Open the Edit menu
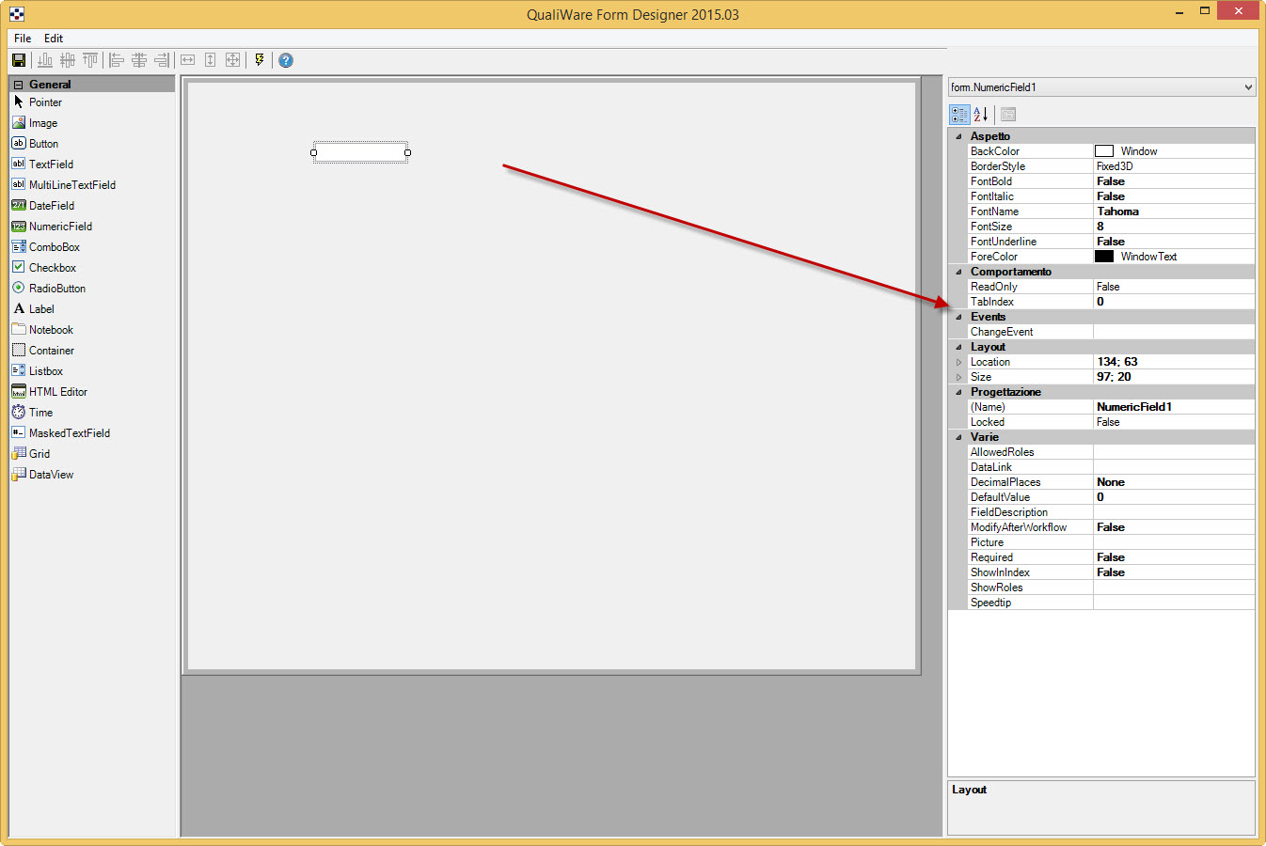Screen dimensions: 1266x846 54,39
